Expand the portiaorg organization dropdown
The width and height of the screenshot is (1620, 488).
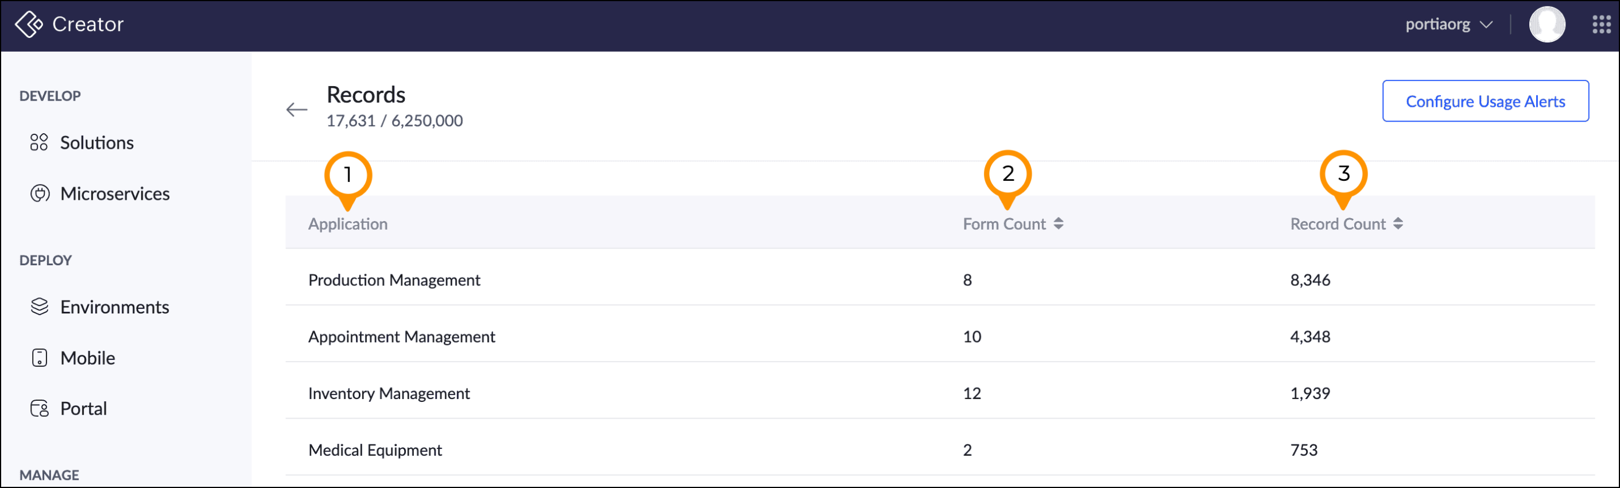(1448, 25)
